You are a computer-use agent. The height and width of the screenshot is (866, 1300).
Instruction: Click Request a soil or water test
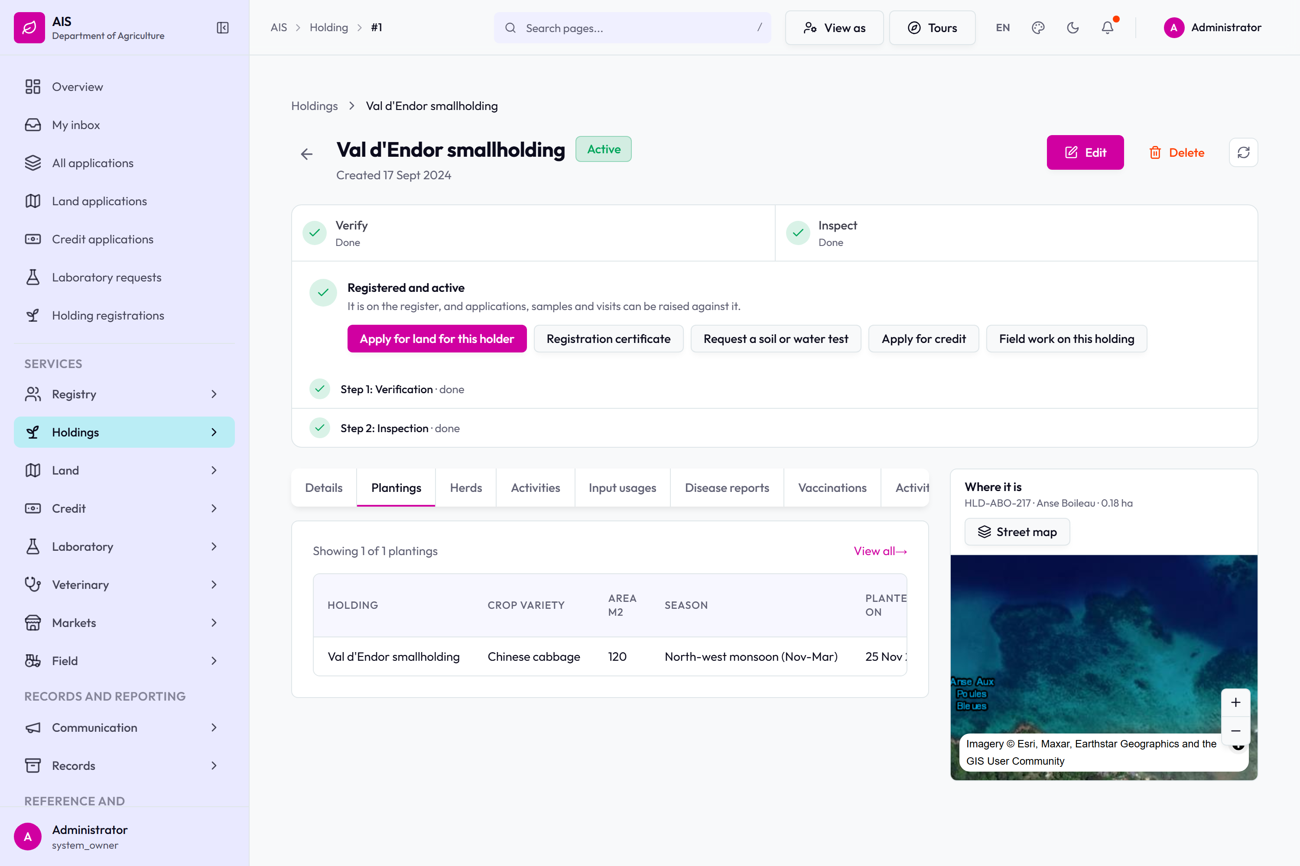point(776,339)
